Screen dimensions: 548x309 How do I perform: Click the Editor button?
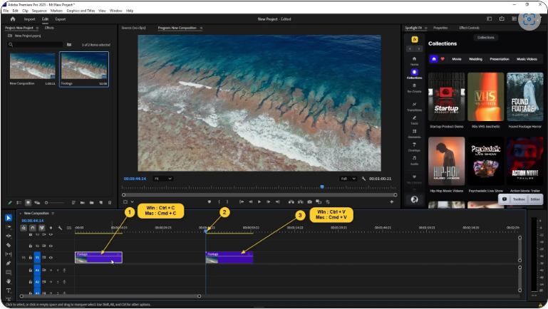coord(535,199)
